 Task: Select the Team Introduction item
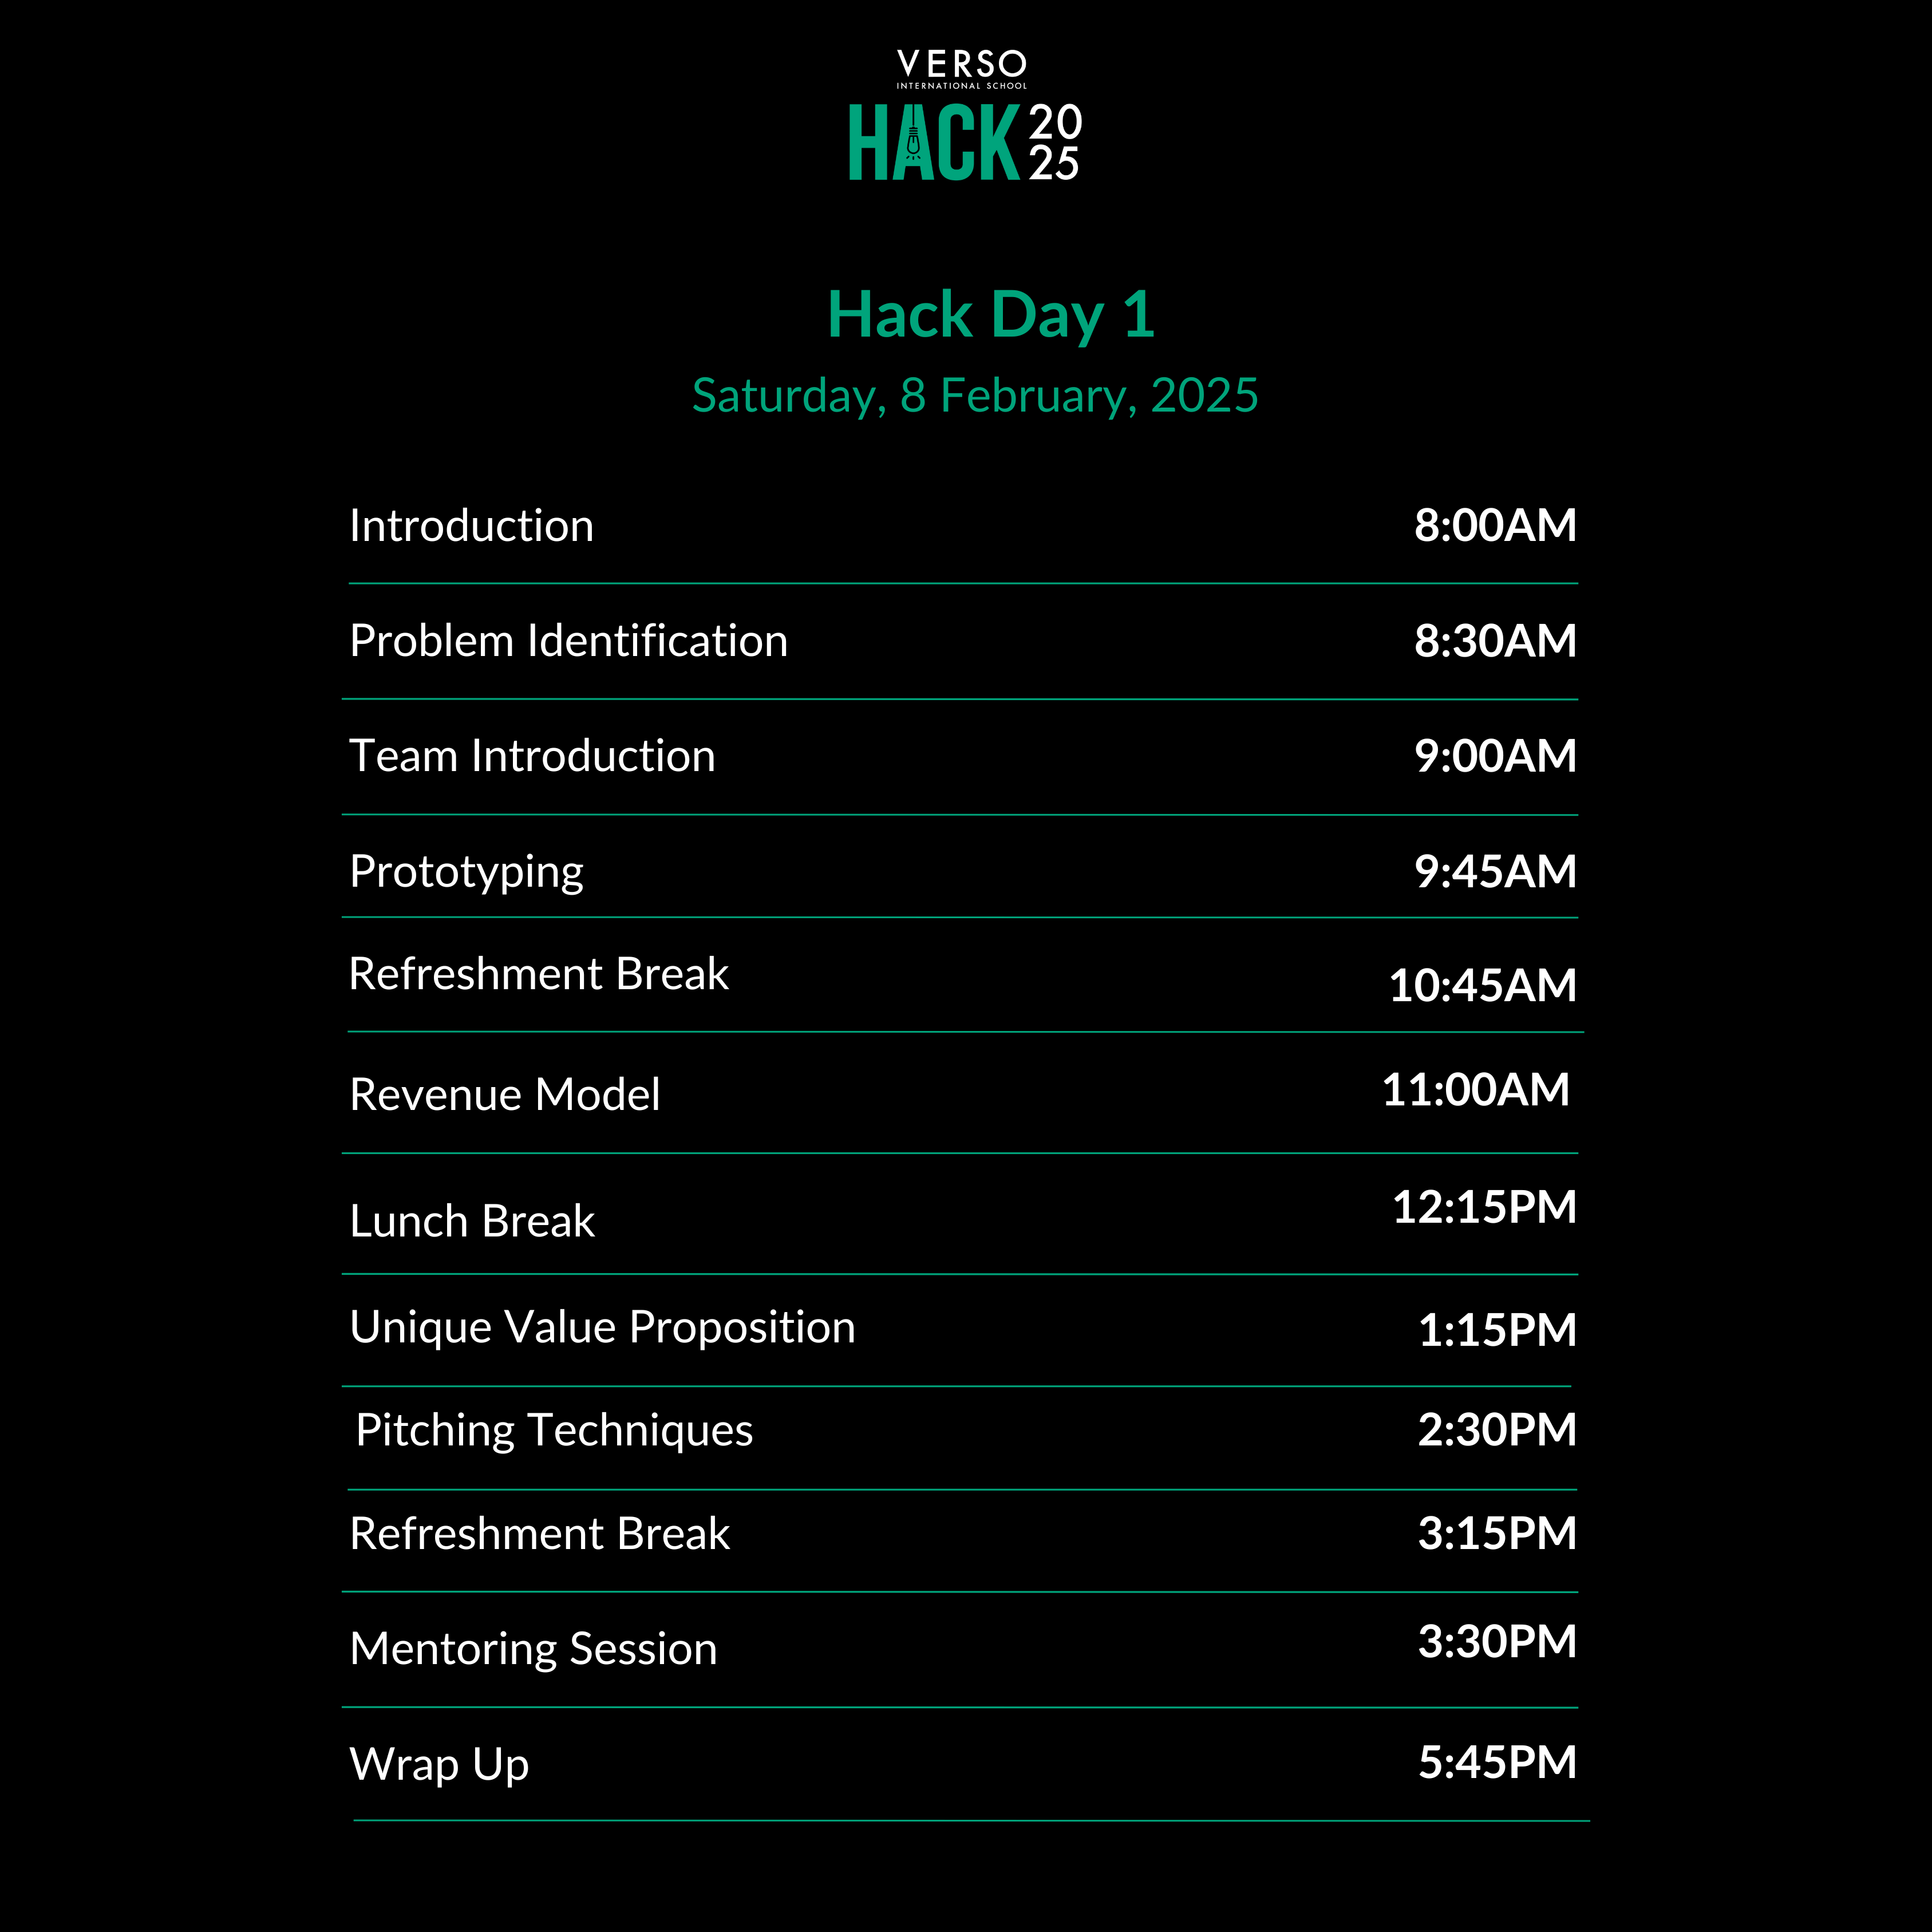532,756
